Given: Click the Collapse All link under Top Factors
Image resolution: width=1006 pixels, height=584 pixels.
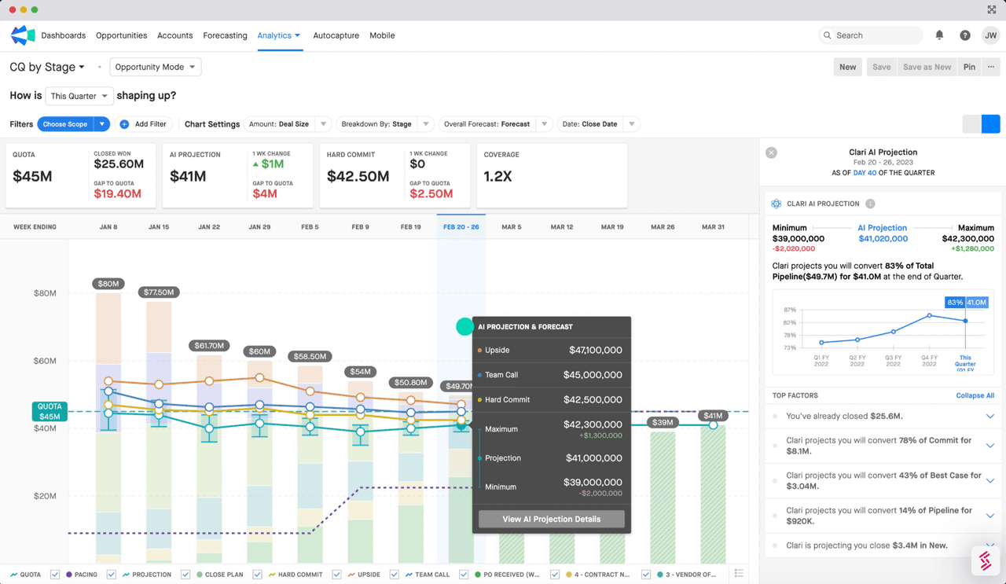Looking at the screenshot, I should click(x=975, y=395).
